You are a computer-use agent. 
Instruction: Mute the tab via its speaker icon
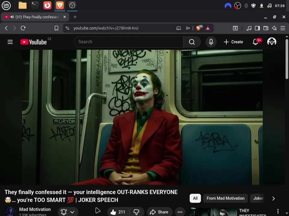point(12,17)
